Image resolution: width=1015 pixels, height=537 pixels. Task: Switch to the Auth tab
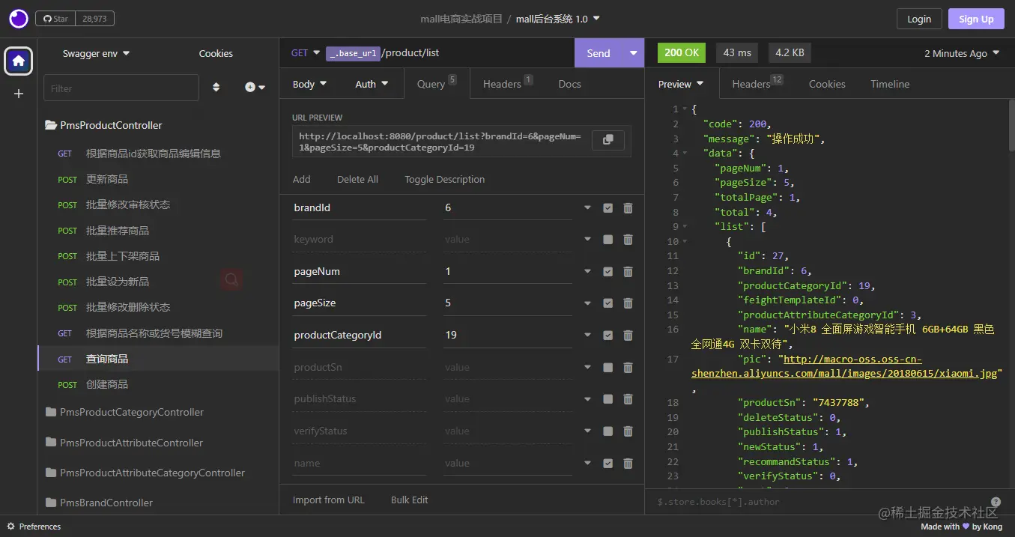pos(372,84)
